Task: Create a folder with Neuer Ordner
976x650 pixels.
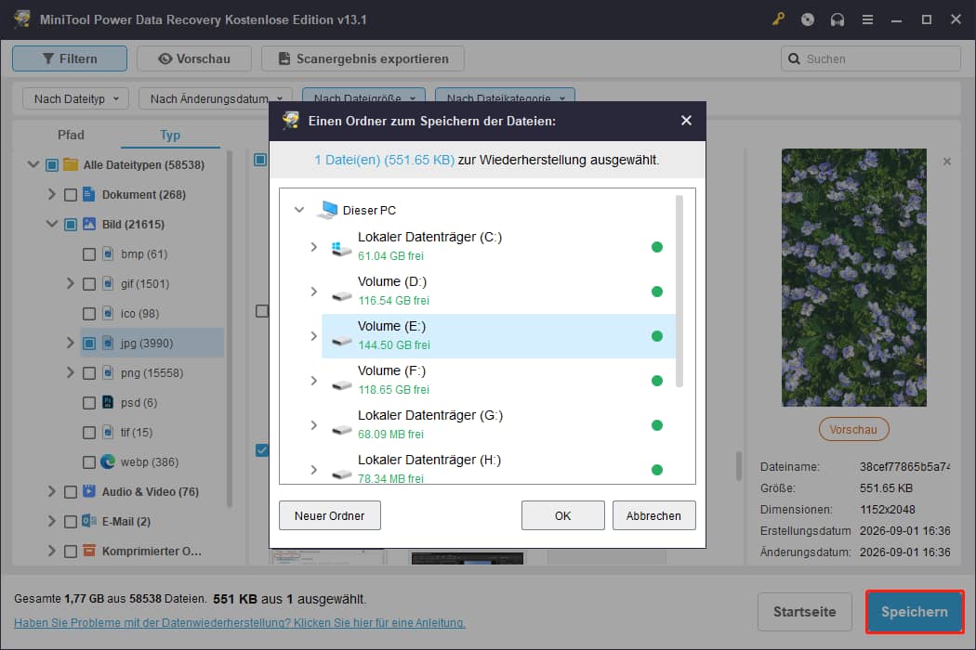Action: pos(329,515)
